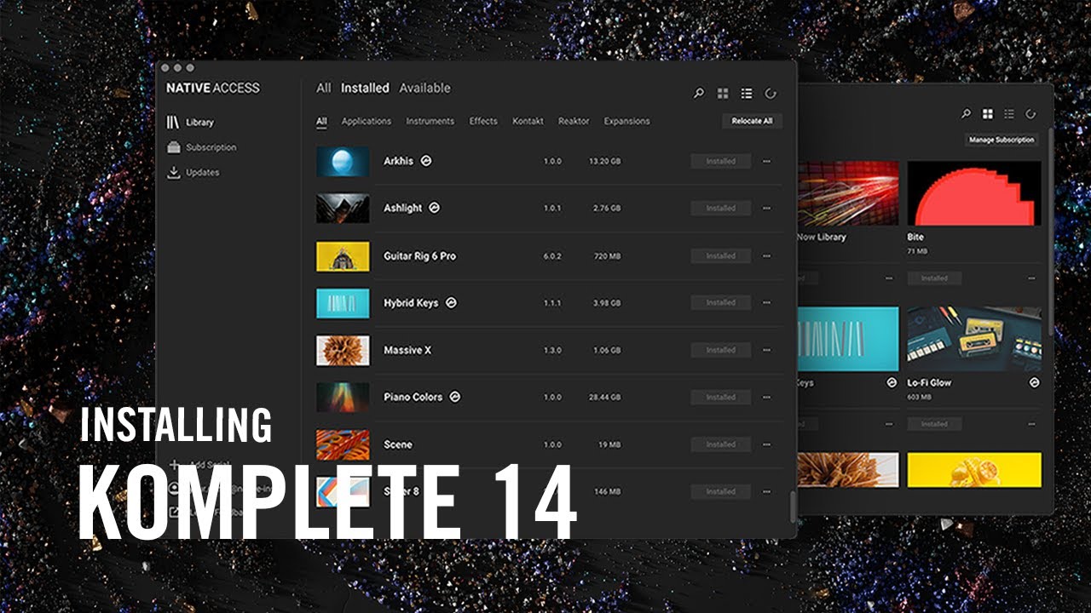Click the Massive X product name
Image resolution: width=1091 pixels, height=613 pixels.
coord(407,350)
